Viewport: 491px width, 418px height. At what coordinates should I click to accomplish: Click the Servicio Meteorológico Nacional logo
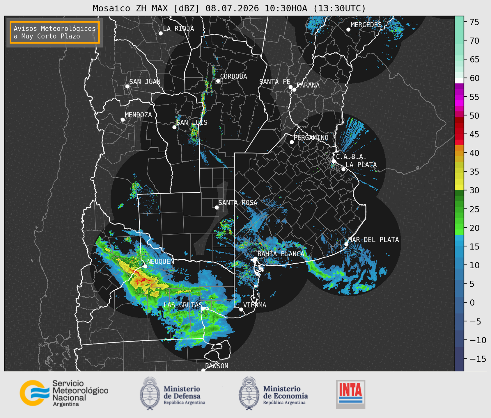tap(64, 393)
